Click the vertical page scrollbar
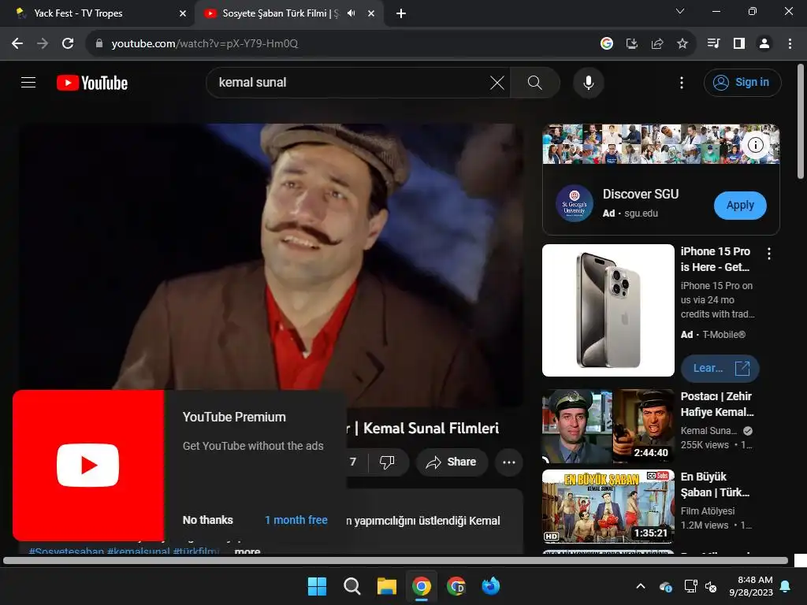The height and width of the screenshot is (605, 807). click(801, 121)
